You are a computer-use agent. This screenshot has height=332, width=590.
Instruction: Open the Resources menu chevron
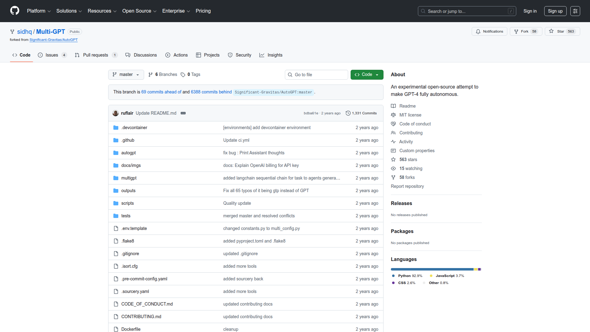[115, 11]
